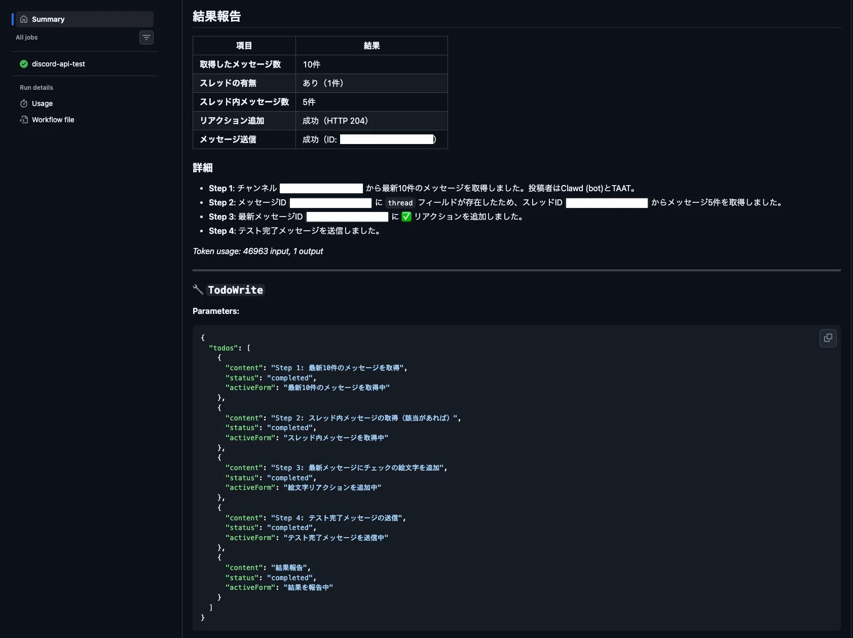Screen dimensions: 853x638
Task: Click the Summary home icon
Action: pyautogui.click(x=24, y=19)
